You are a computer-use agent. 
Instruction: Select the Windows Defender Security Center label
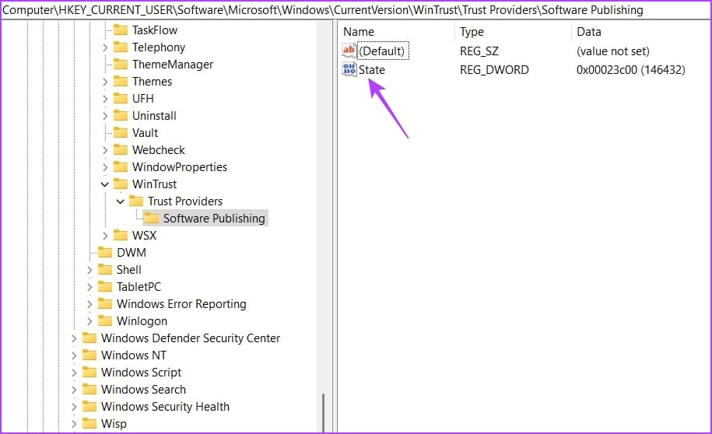pyautogui.click(x=191, y=338)
